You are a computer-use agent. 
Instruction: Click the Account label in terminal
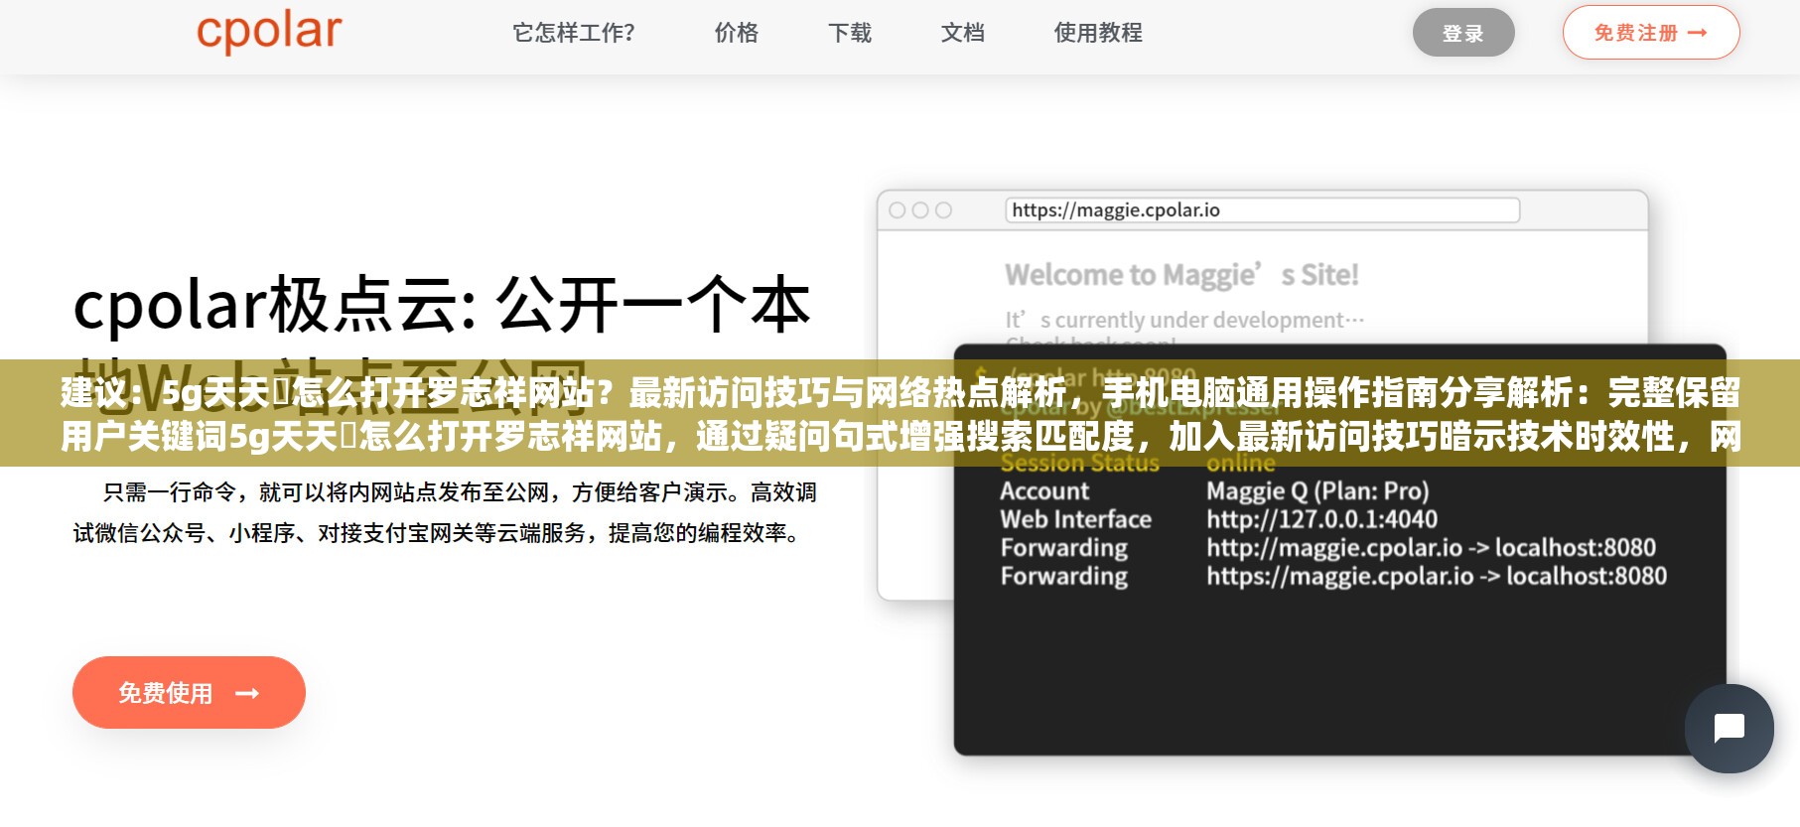click(1044, 490)
